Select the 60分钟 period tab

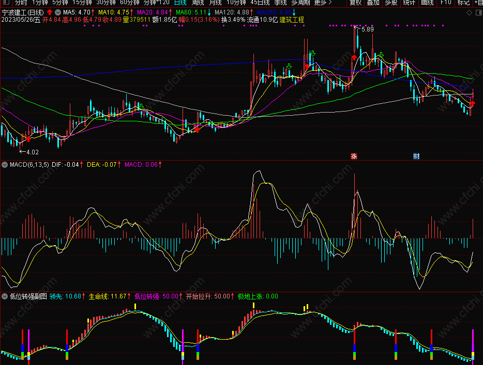click(129, 3)
